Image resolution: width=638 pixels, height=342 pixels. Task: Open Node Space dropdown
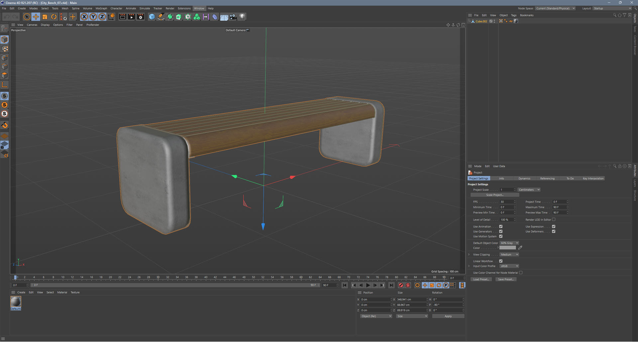click(x=555, y=8)
